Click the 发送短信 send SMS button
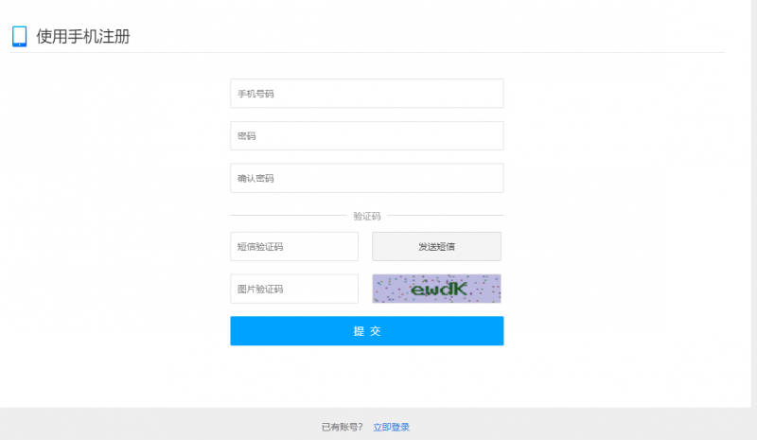This screenshot has height=440, width=757. pos(436,246)
